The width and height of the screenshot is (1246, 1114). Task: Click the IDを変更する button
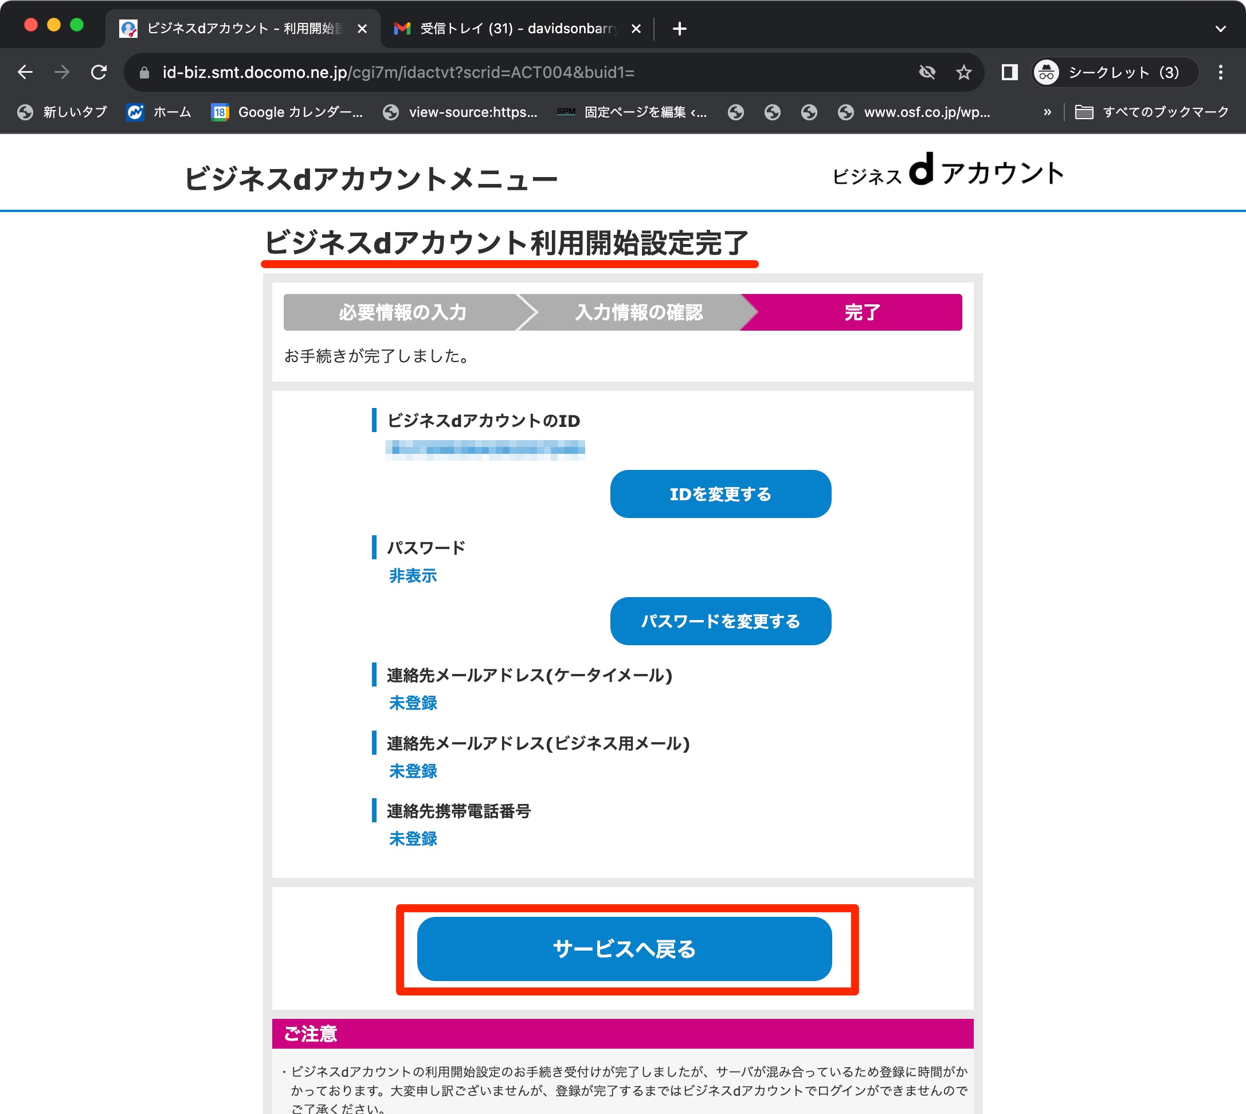[x=720, y=494]
